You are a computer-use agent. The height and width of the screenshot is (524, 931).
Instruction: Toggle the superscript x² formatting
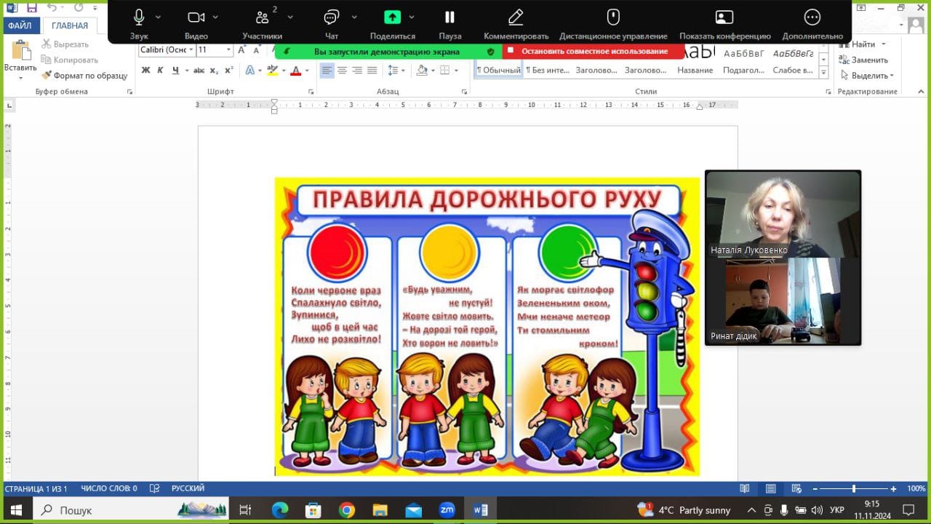click(x=228, y=71)
